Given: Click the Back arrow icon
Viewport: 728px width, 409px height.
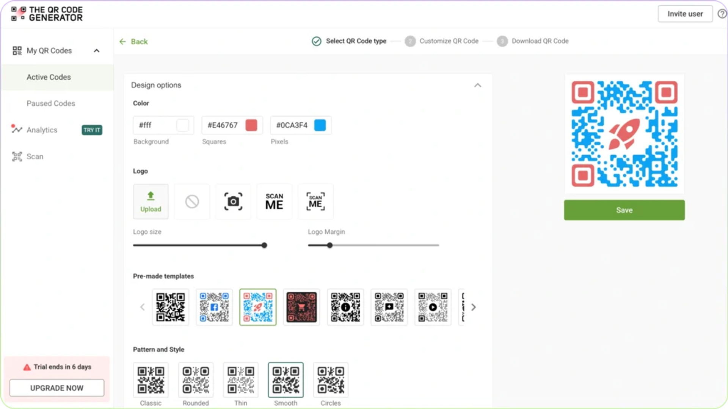Looking at the screenshot, I should [x=122, y=42].
